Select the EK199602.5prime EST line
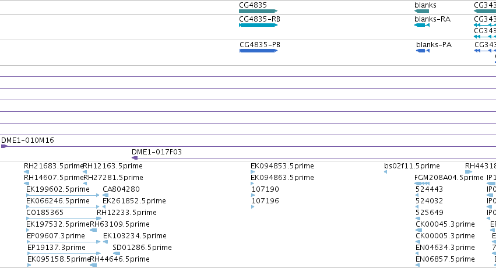 63,195
